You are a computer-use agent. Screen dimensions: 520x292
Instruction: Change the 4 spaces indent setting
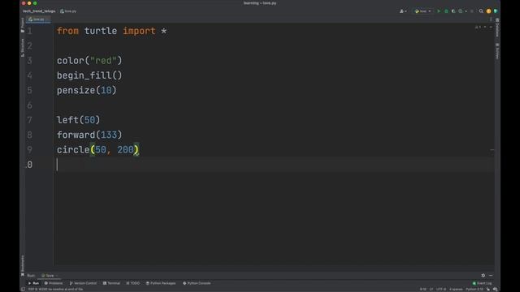(456, 290)
